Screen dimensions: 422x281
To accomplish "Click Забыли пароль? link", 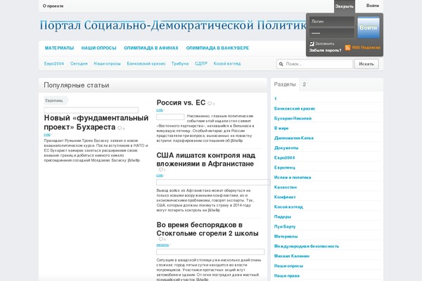I will (325, 51).
